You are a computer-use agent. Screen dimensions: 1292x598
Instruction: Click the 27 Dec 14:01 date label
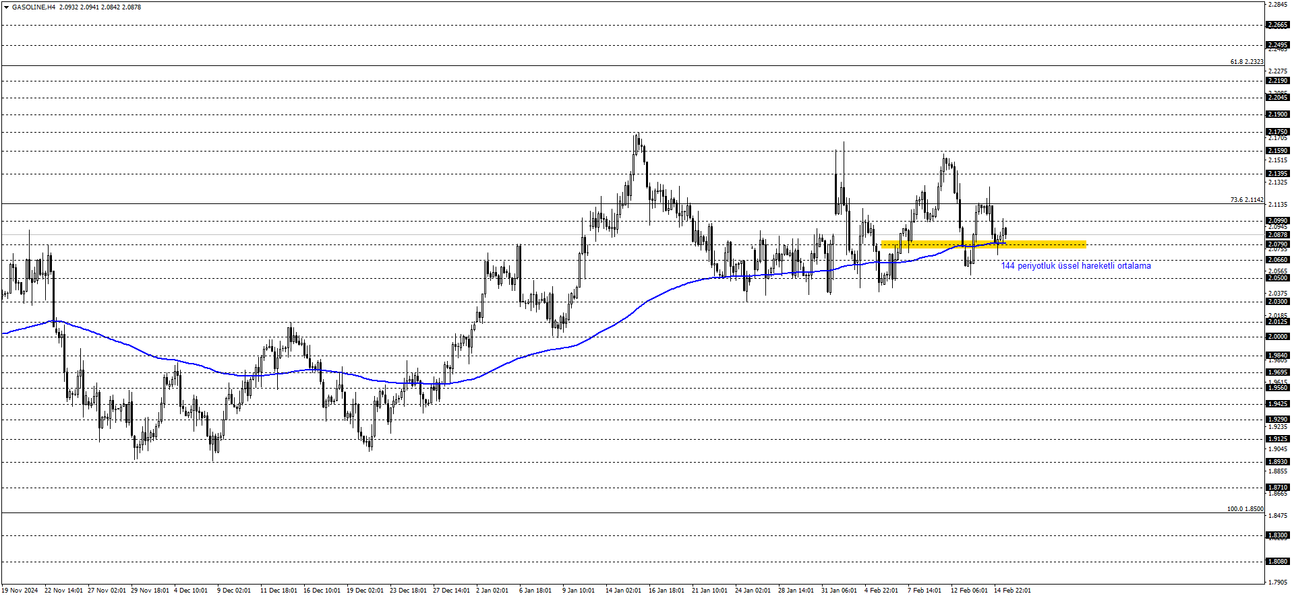pyautogui.click(x=451, y=591)
